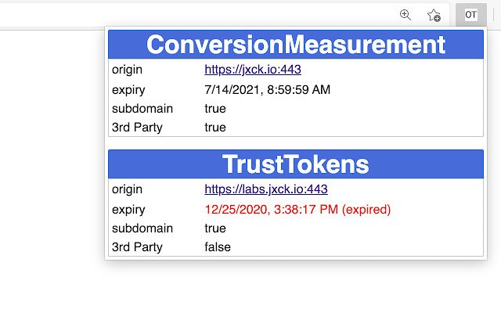Click the subdomain label under ConversionMeasurement

pos(142,109)
